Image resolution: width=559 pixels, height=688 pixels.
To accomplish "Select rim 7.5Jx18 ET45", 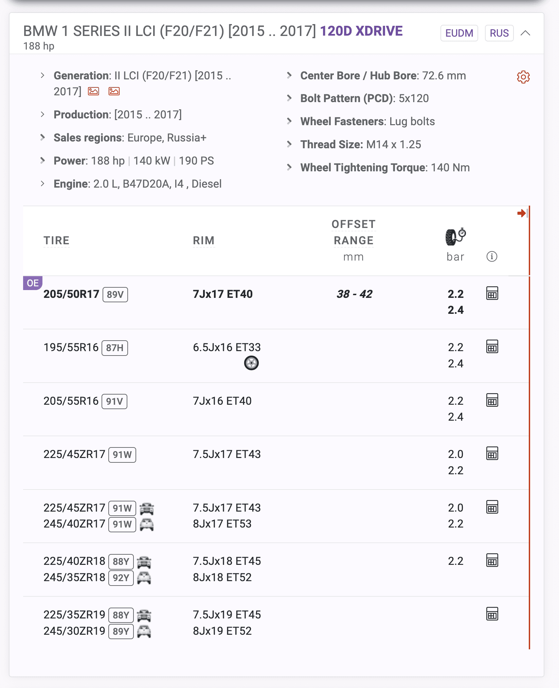I will [x=227, y=561].
